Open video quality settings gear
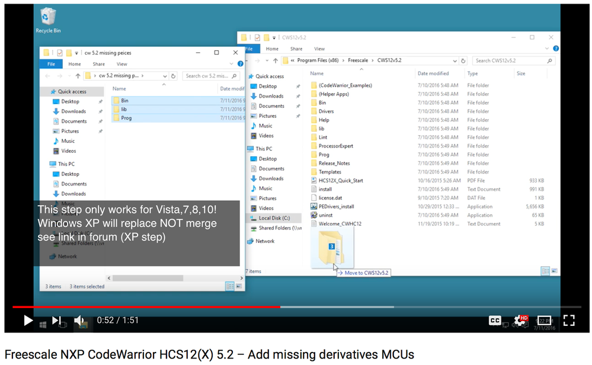Viewport: 592px width, 365px height. click(520, 321)
